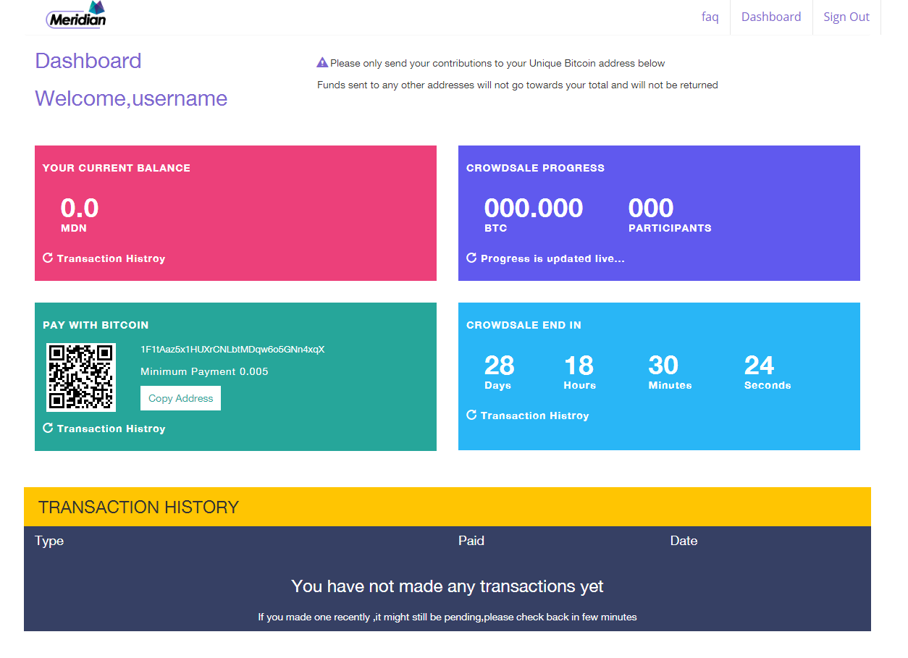The height and width of the screenshot is (658, 908).
Task: Click refresh icon beside Progress is updated live
Action: point(471,258)
